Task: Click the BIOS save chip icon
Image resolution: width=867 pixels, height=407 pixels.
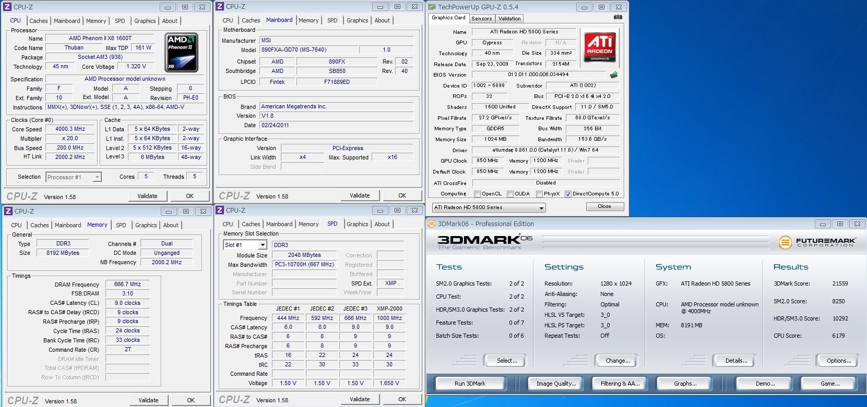Action: pyautogui.click(x=614, y=75)
